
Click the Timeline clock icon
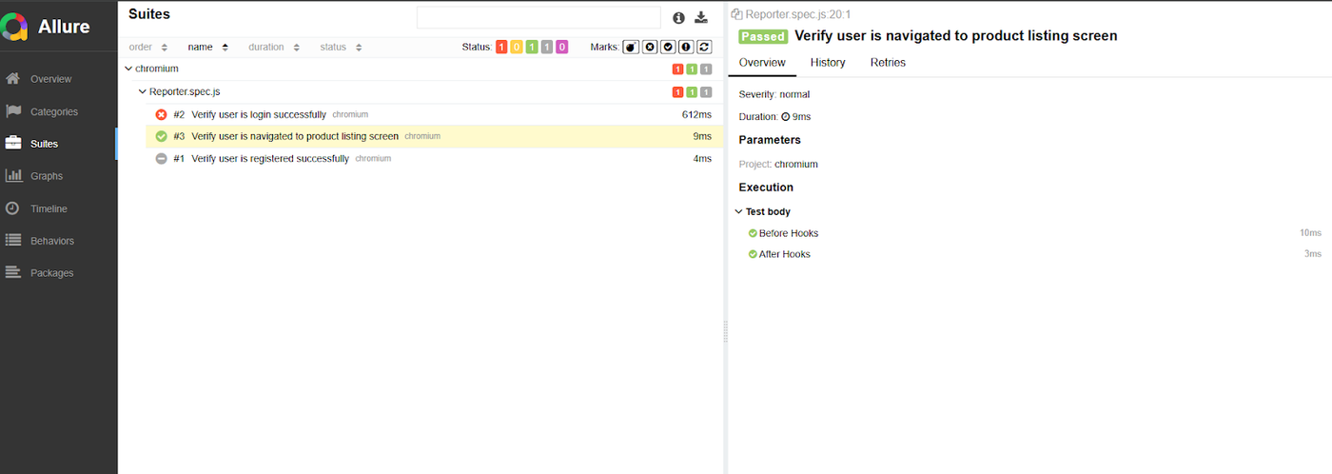13,208
